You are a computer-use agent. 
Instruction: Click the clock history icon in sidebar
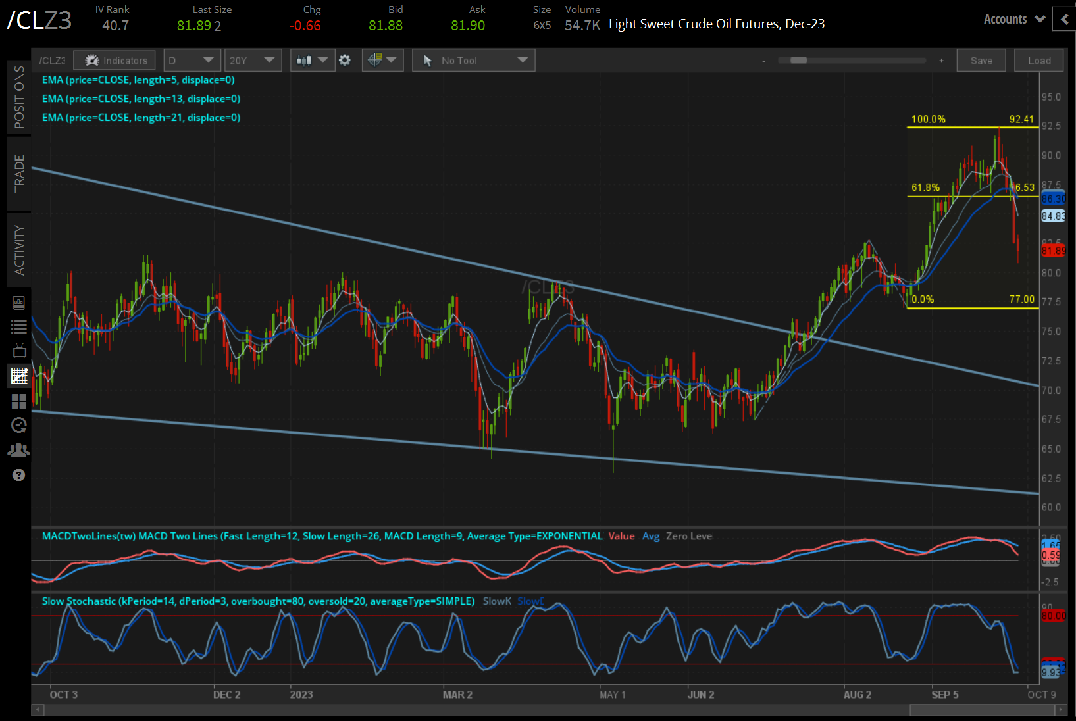coord(19,425)
